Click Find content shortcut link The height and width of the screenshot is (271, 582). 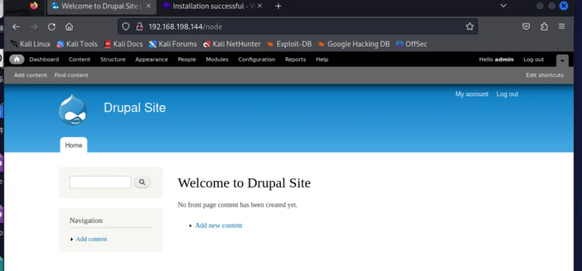71,75
